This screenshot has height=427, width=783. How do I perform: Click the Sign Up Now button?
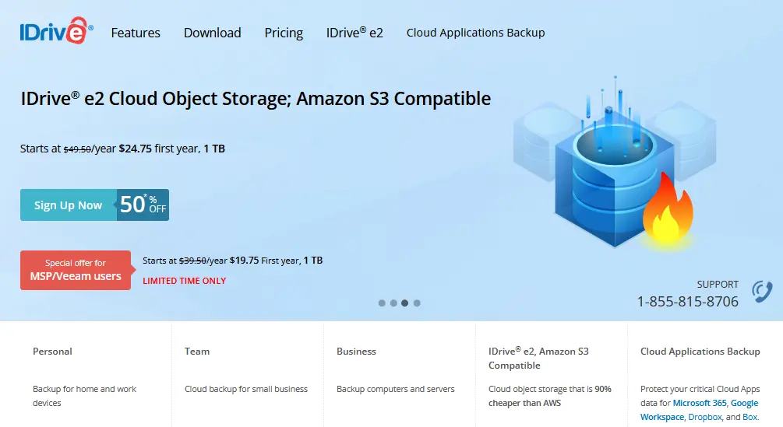69,205
